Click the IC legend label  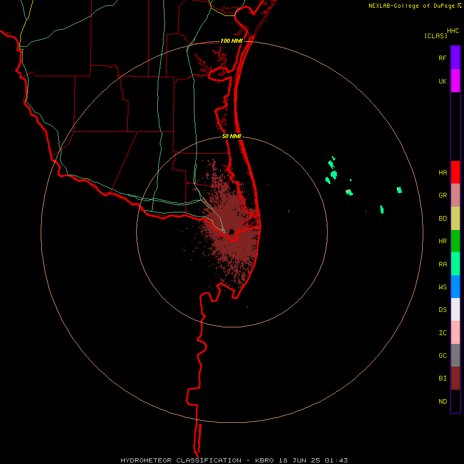point(442,333)
